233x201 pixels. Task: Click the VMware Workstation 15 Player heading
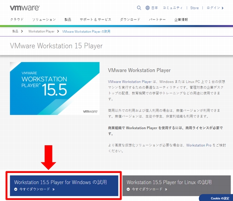click(x=56, y=46)
